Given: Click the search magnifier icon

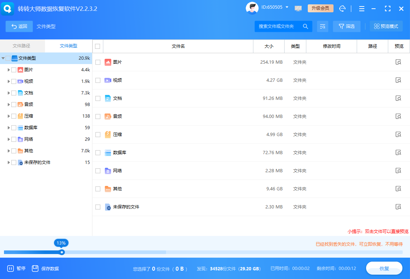Looking at the screenshot, I should (x=306, y=26).
